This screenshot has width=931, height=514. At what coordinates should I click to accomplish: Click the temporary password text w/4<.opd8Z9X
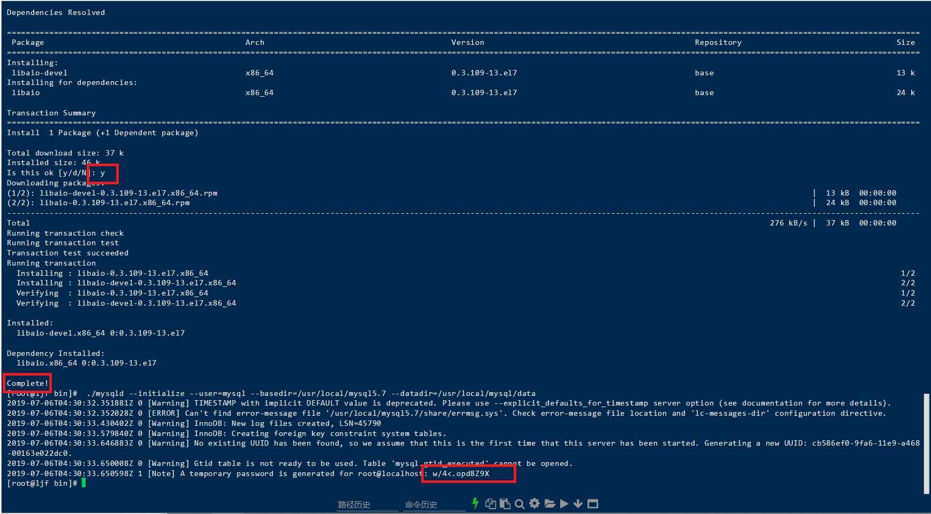pos(461,473)
